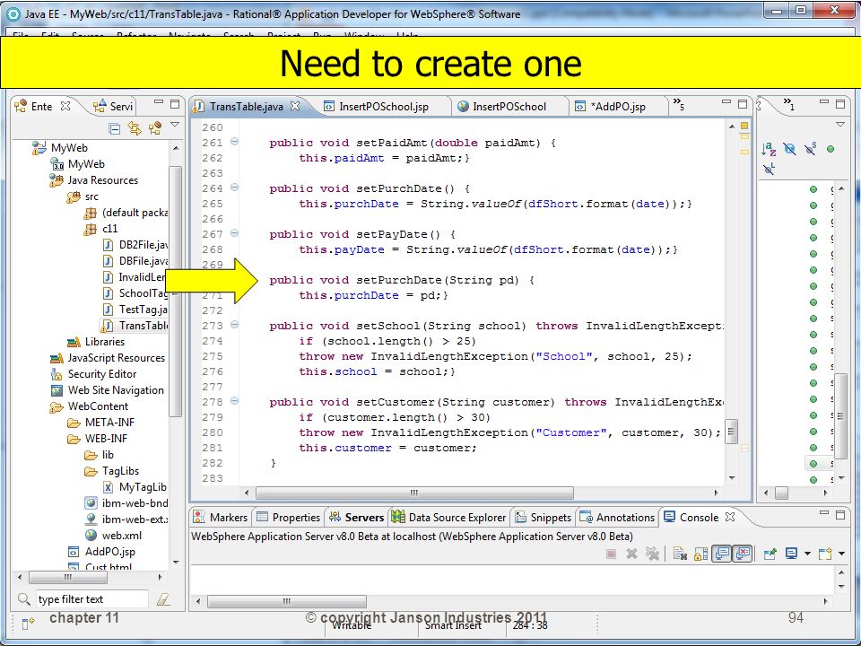Collapse setPaidAmt method at line 261
861x646 pixels.
(234, 142)
